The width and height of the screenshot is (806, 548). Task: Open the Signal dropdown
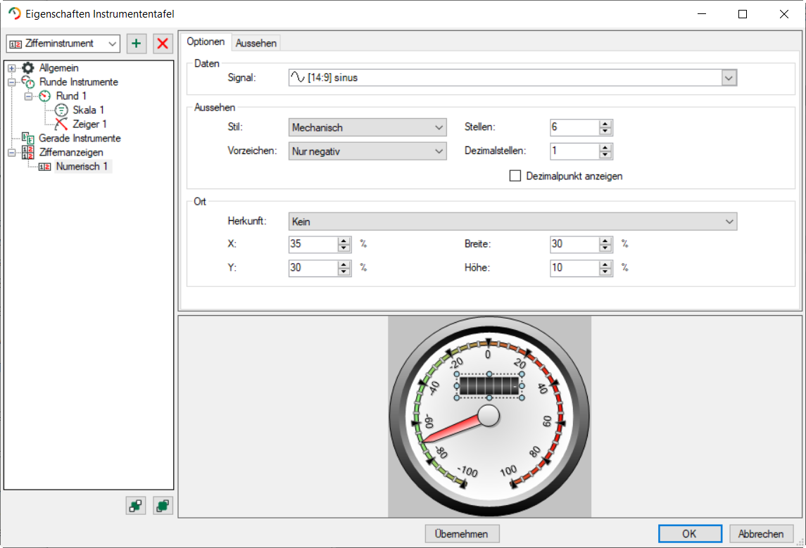coord(729,78)
